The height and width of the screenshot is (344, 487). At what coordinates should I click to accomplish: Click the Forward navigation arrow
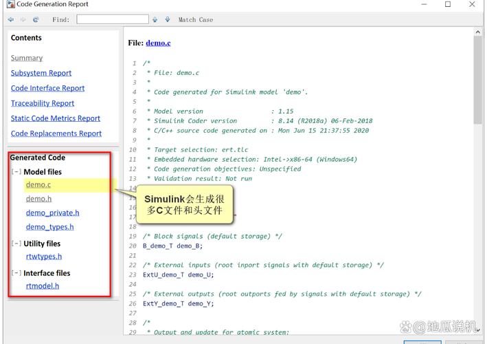click(23, 20)
